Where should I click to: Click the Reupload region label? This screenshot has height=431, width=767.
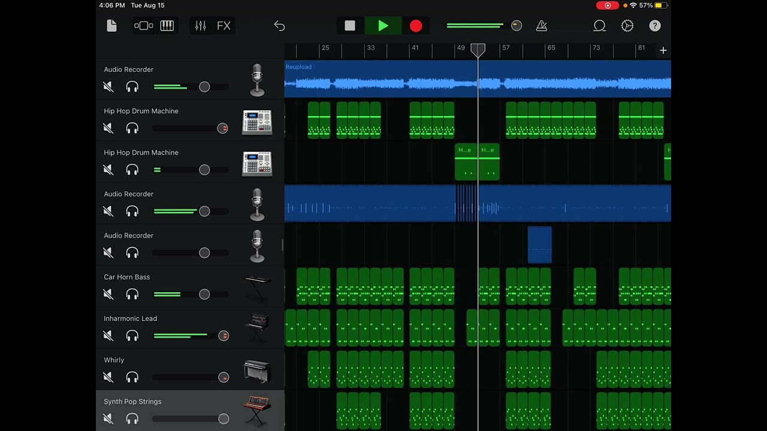coord(298,67)
